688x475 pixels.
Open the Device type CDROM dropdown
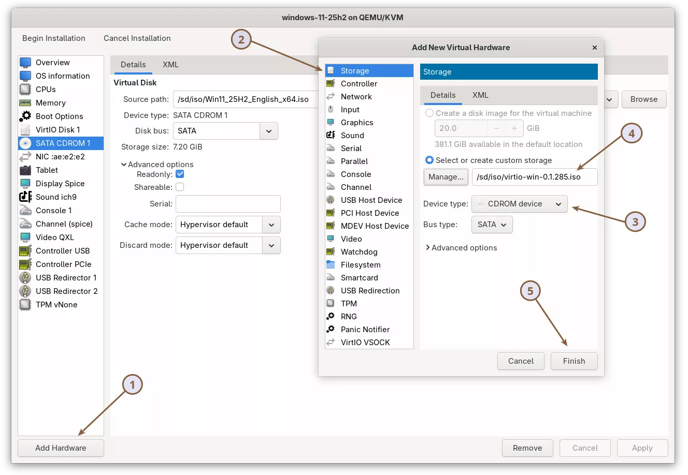(x=519, y=204)
